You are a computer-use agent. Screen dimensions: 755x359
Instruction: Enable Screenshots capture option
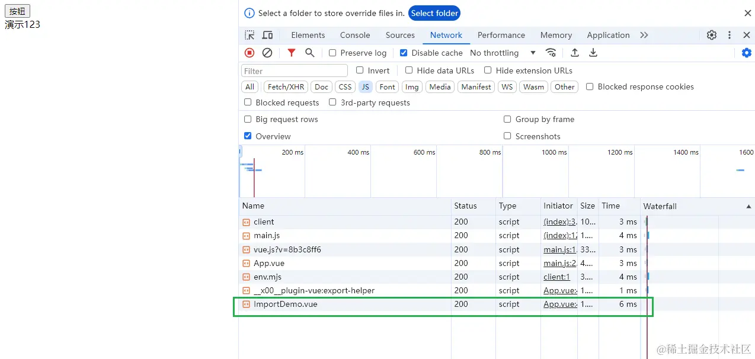coord(507,136)
